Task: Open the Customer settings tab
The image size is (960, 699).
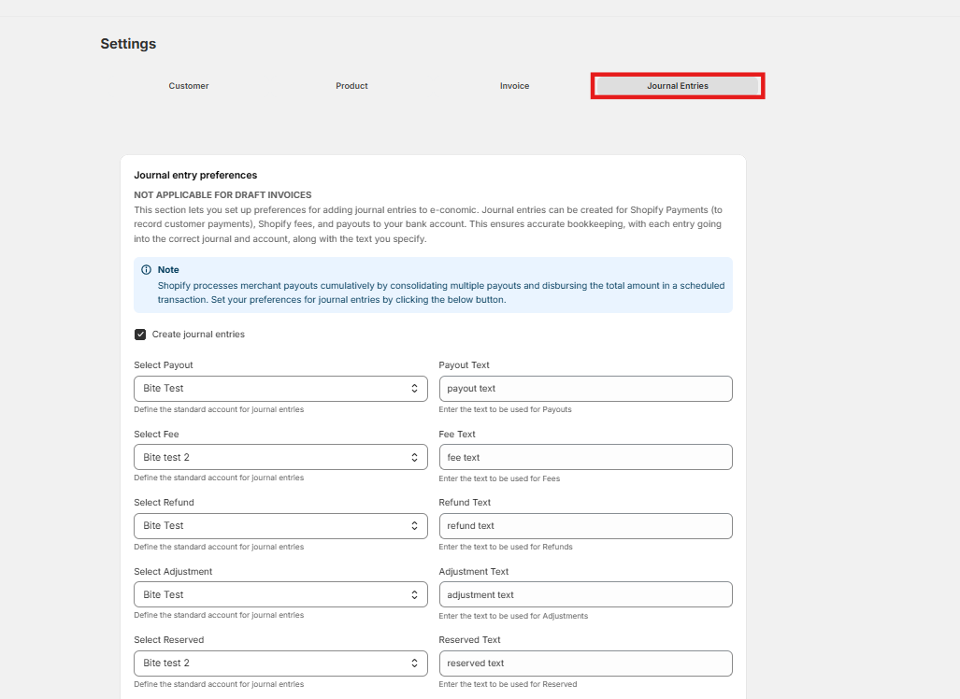Action: tap(189, 86)
